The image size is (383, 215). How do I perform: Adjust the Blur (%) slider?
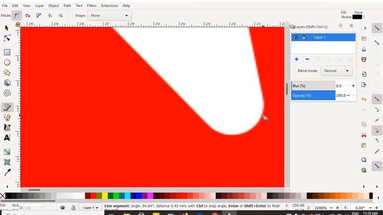coord(313,86)
